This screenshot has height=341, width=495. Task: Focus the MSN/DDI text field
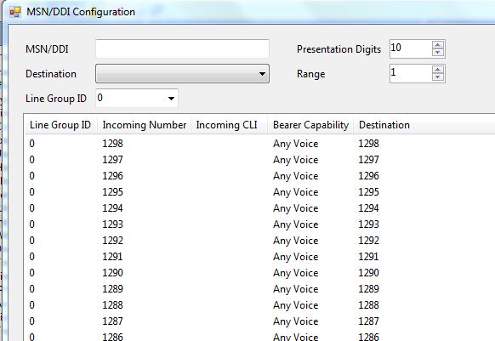183,49
